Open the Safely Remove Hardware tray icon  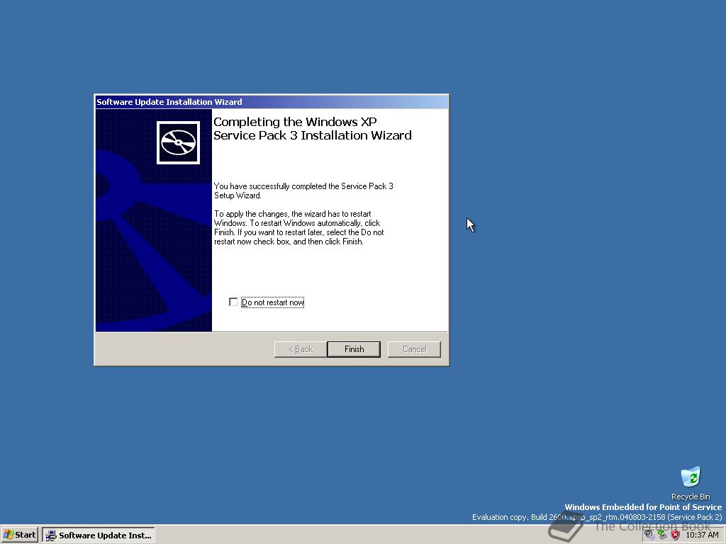click(661, 535)
